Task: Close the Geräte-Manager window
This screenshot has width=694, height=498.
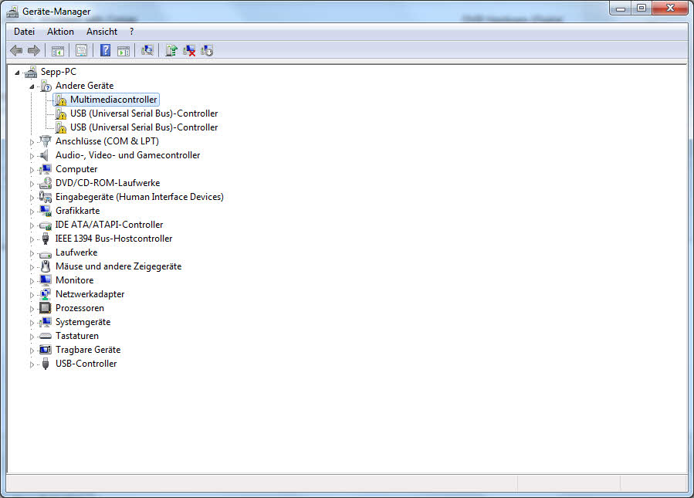Action: point(670,8)
